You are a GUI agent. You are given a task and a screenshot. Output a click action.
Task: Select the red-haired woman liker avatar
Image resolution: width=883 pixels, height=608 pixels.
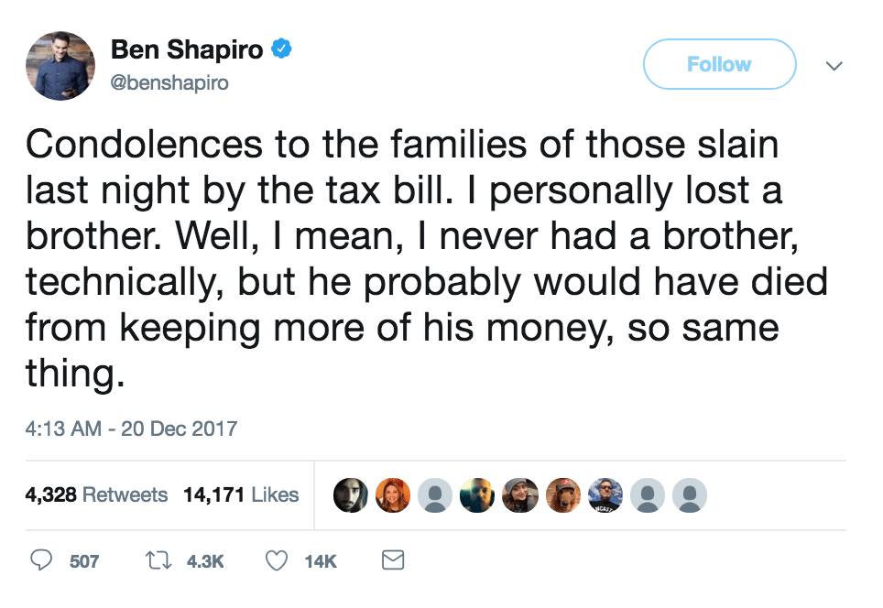click(393, 495)
